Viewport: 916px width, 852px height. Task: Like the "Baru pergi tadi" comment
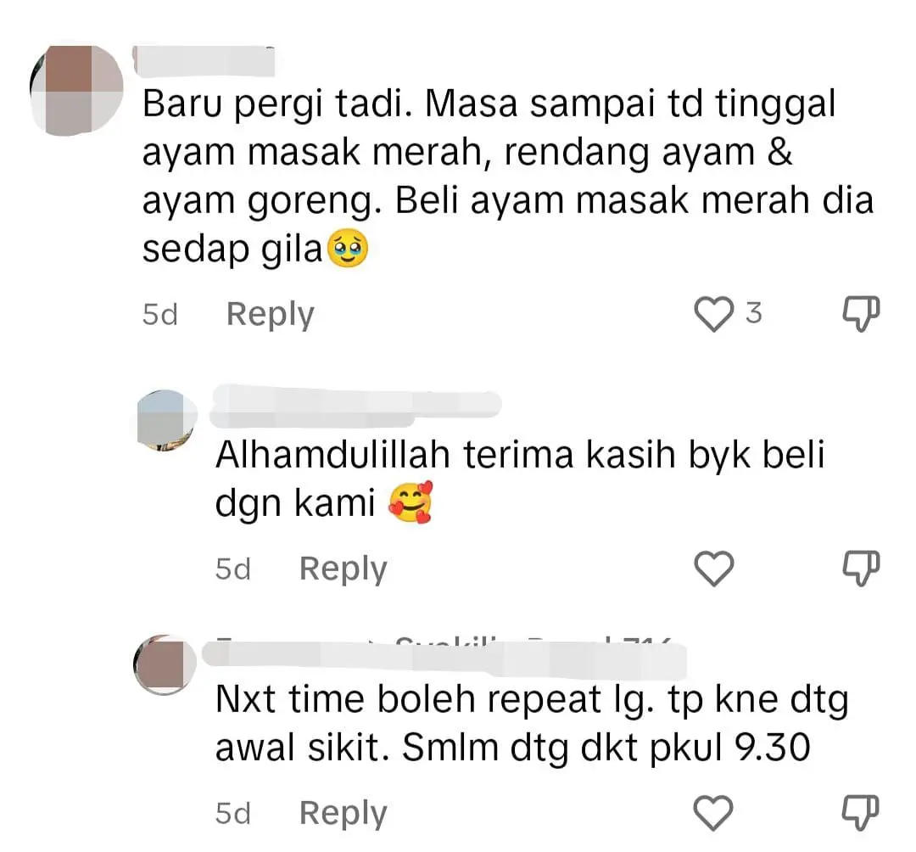pyautogui.click(x=714, y=314)
